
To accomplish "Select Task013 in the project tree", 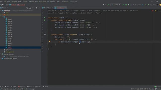I will (10, 45).
